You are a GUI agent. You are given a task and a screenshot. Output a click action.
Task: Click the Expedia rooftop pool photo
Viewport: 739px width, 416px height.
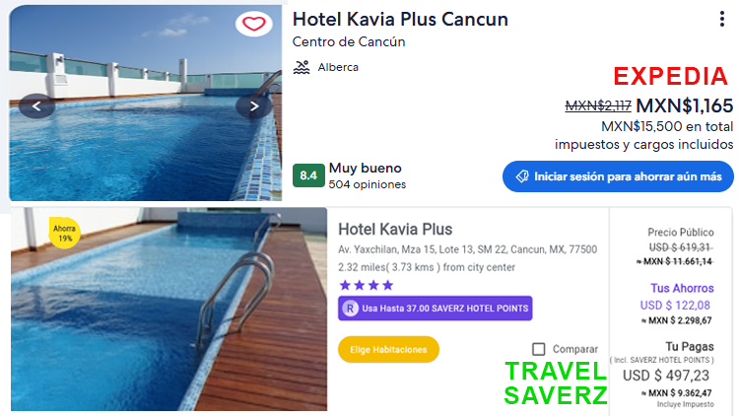point(146,104)
